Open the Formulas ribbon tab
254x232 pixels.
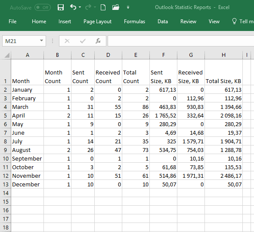134,22
